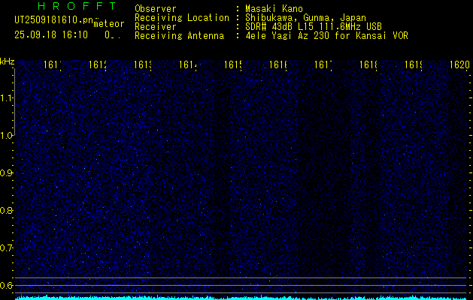Click the 0.8 kHz axis label
The height and width of the screenshot is (300, 473).
pyautogui.click(x=7, y=210)
